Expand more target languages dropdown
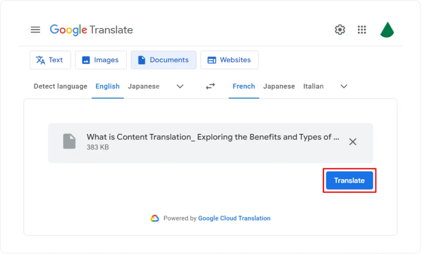This screenshot has width=421, height=254. point(343,86)
